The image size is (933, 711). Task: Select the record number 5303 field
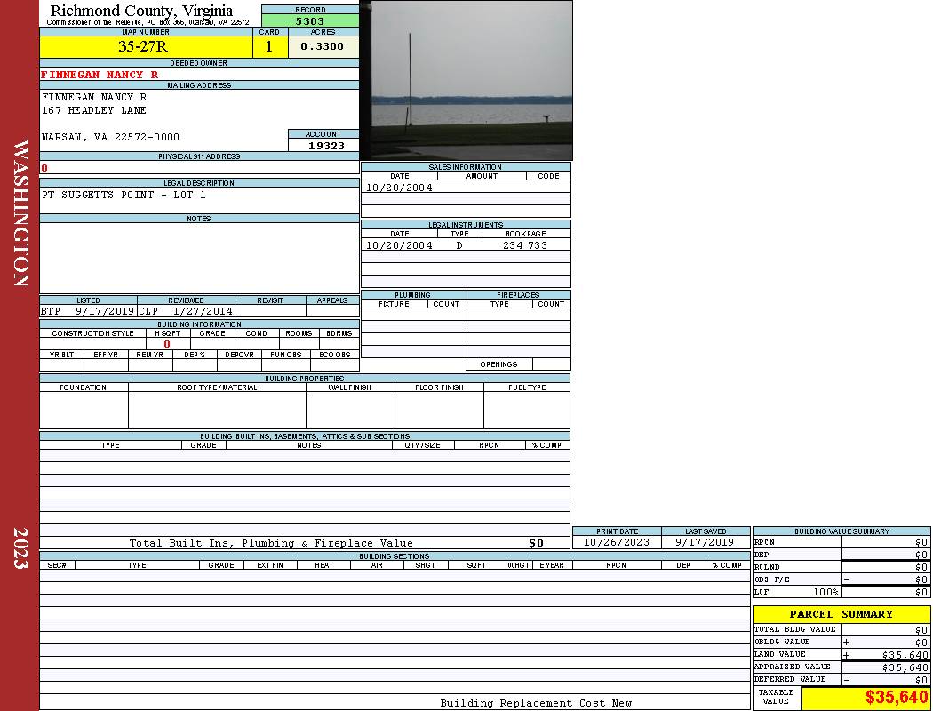(x=310, y=21)
